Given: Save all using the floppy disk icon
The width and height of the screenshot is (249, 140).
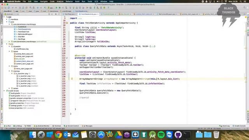Looking at the screenshot, I should point(5,8).
